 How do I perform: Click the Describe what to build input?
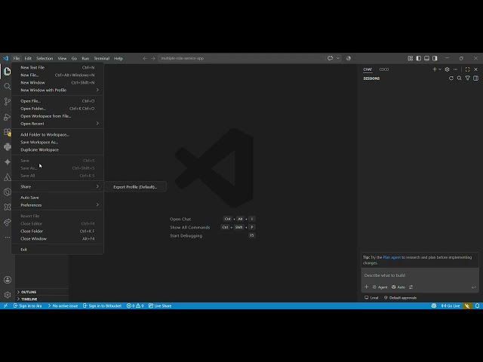[420, 275]
